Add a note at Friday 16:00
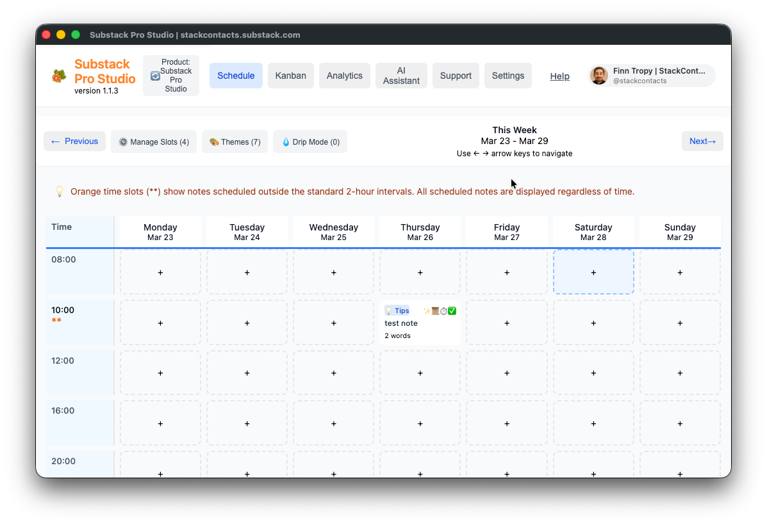Screen dimensions: 767x525 507,424
